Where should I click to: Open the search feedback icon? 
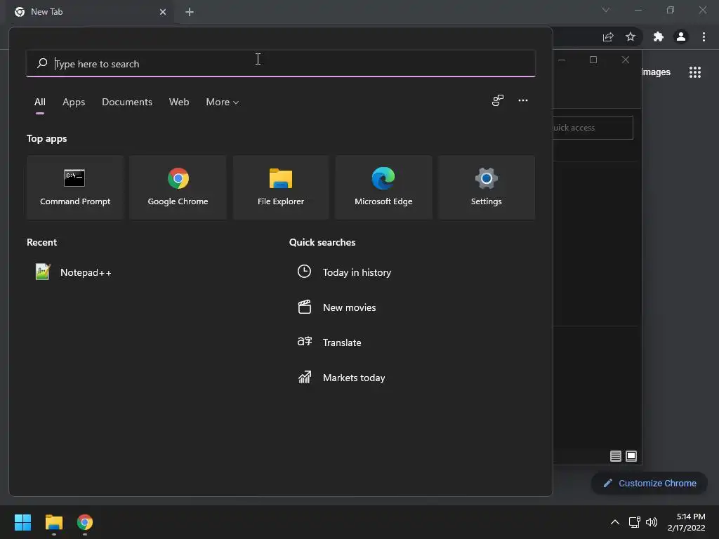tap(498, 100)
